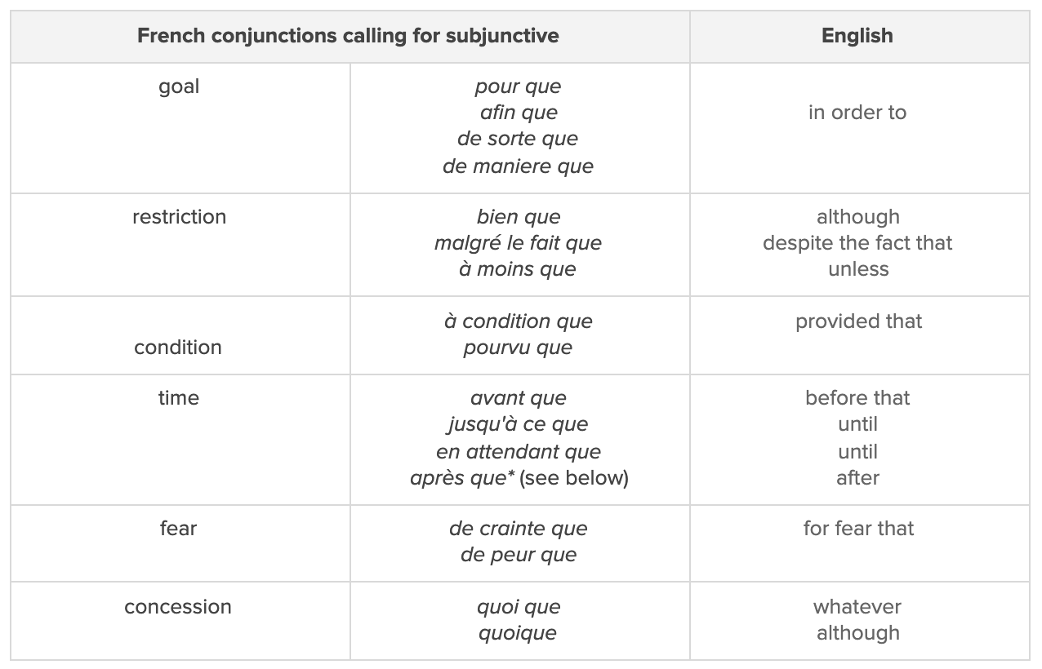The image size is (1042, 669).
Task: Click the phrase "quoique"
Action: [x=518, y=633]
